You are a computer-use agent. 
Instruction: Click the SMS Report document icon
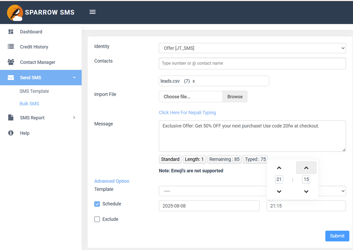pyautogui.click(x=11, y=118)
